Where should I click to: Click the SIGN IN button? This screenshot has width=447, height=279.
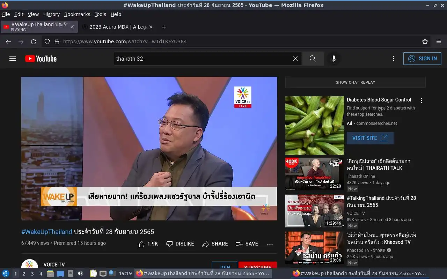[x=422, y=59]
